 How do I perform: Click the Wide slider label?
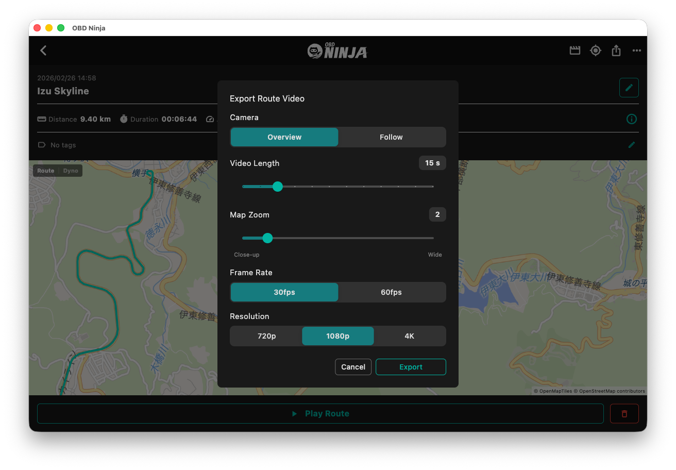tap(435, 255)
